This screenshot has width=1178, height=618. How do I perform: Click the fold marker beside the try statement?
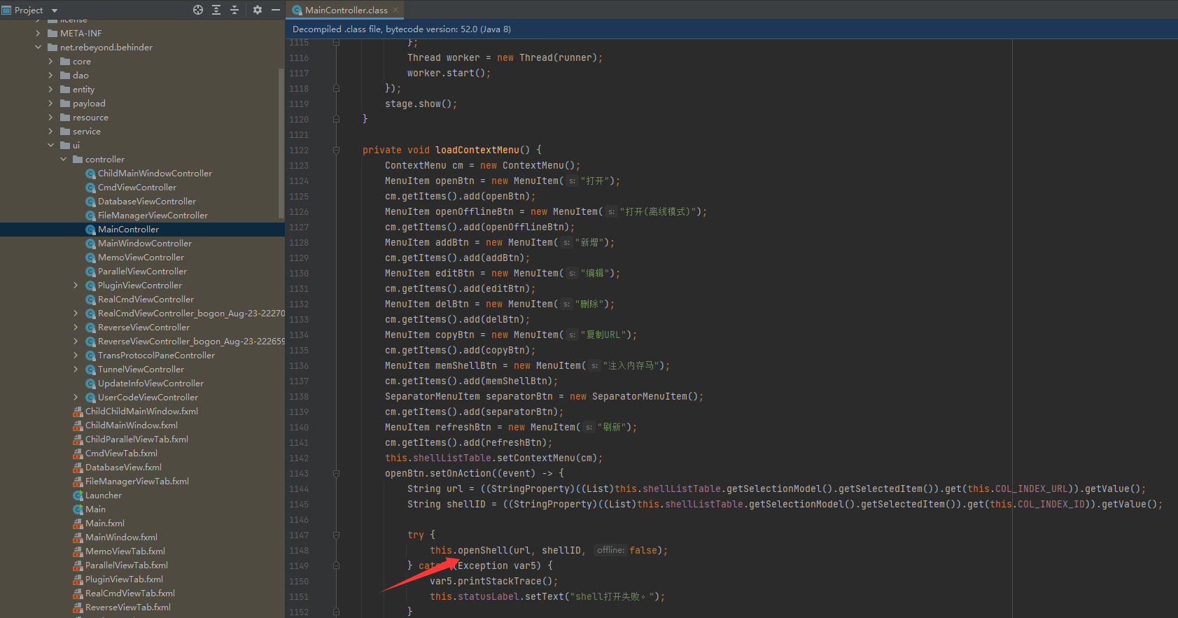click(337, 535)
